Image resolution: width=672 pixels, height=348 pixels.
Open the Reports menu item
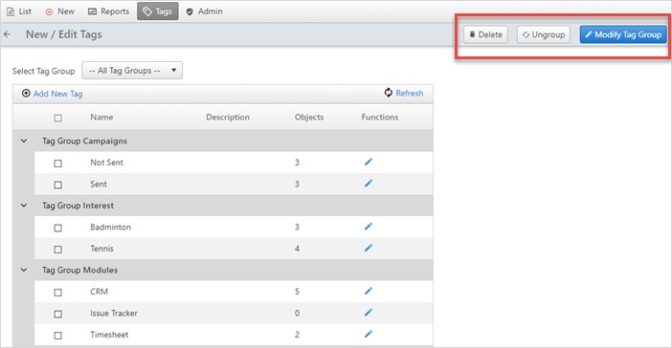click(108, 11)
